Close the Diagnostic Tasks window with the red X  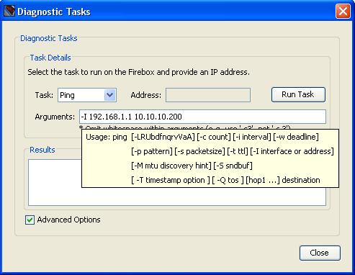click(343, 12)
